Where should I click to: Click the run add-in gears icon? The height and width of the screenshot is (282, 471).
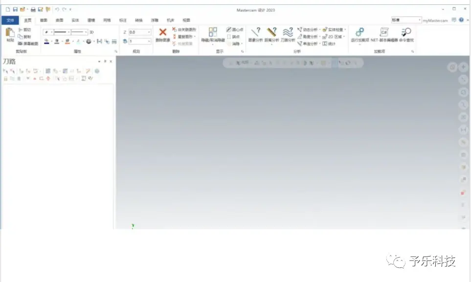359,32
